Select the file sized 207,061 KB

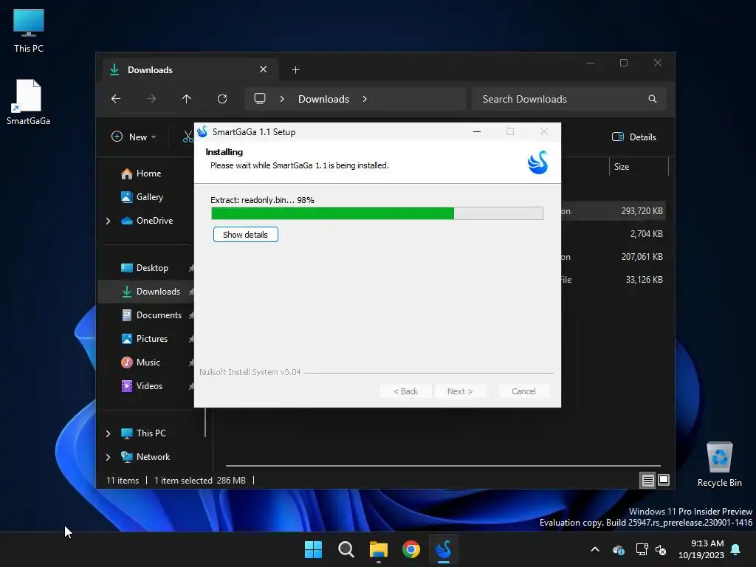click(x=642, y=256)
